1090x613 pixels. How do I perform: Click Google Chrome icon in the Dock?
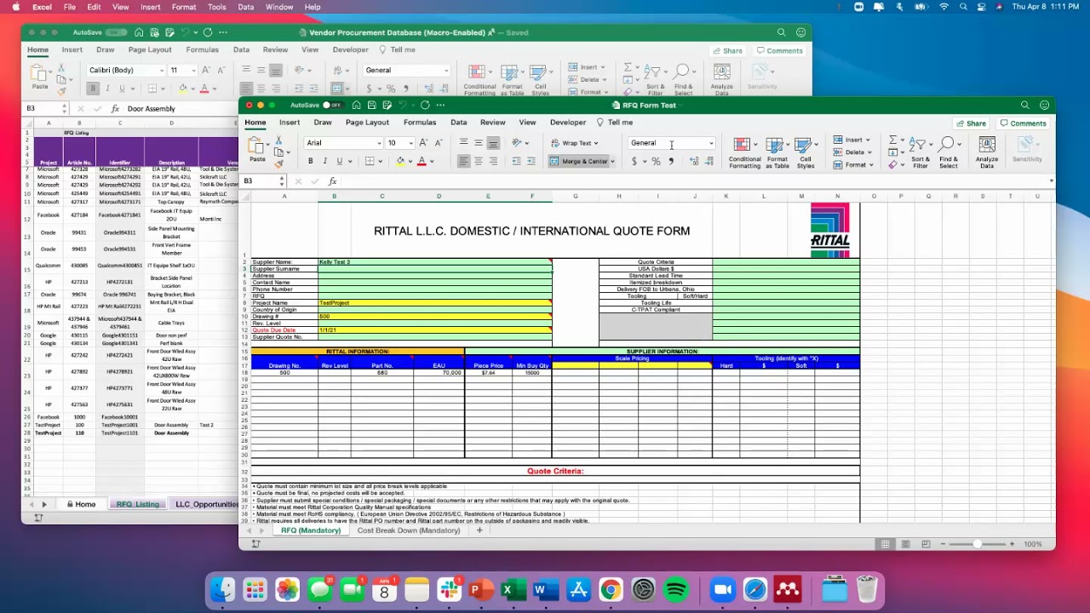[611, 589]
